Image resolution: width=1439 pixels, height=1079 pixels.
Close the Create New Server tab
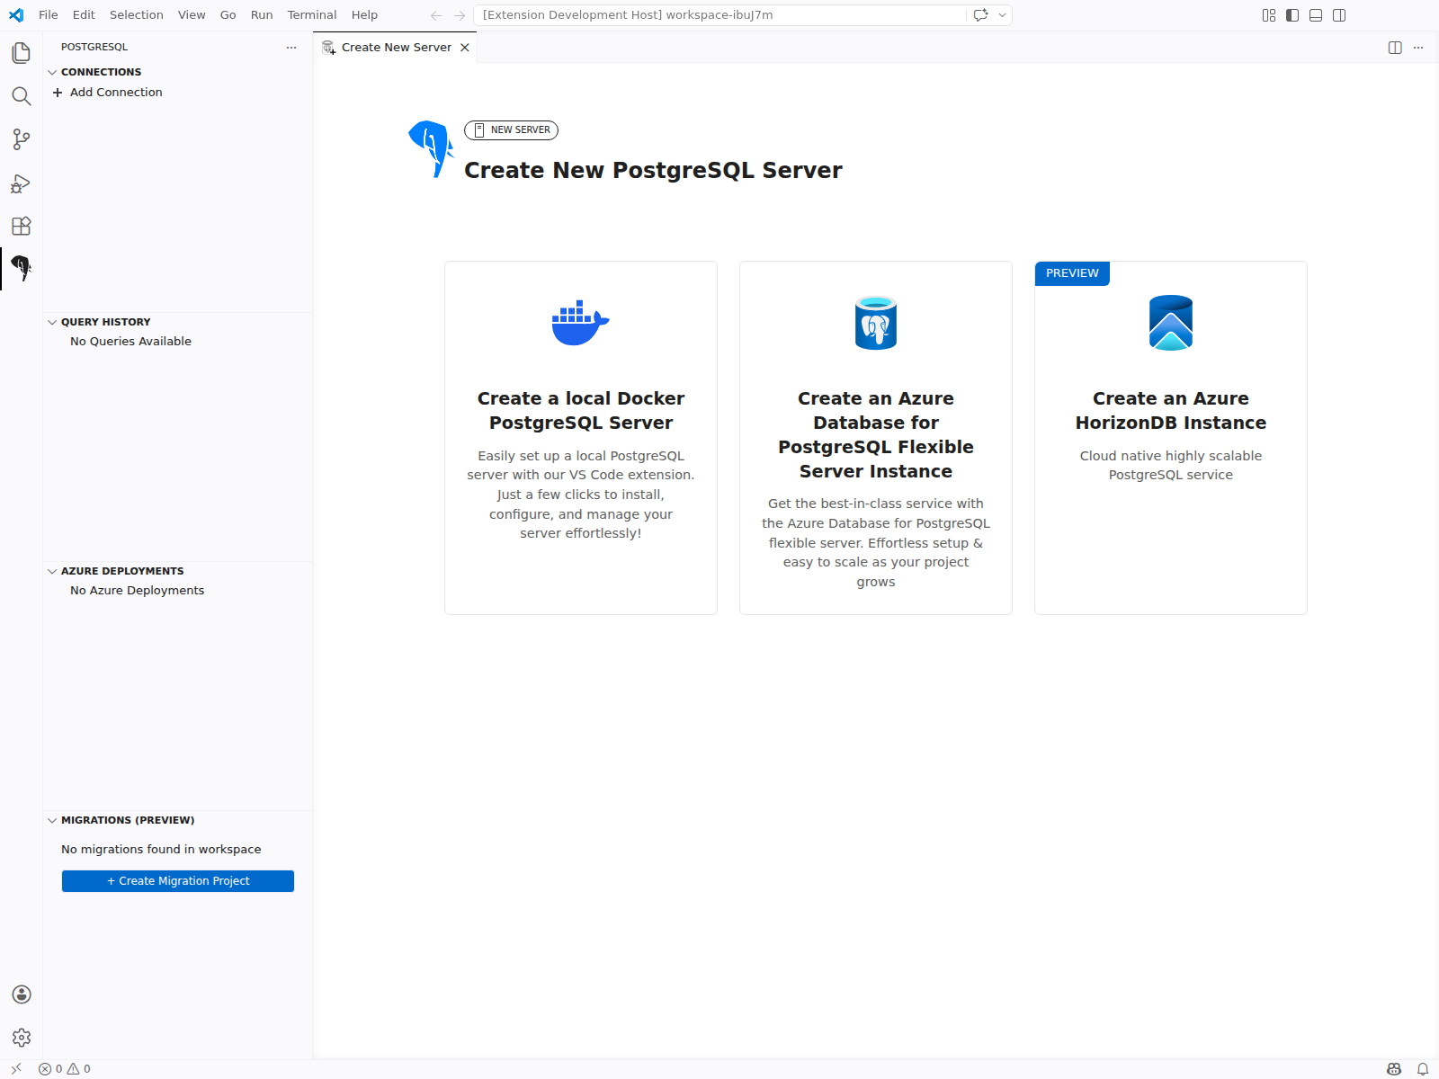pyautogui.click(x=465, y=48)
